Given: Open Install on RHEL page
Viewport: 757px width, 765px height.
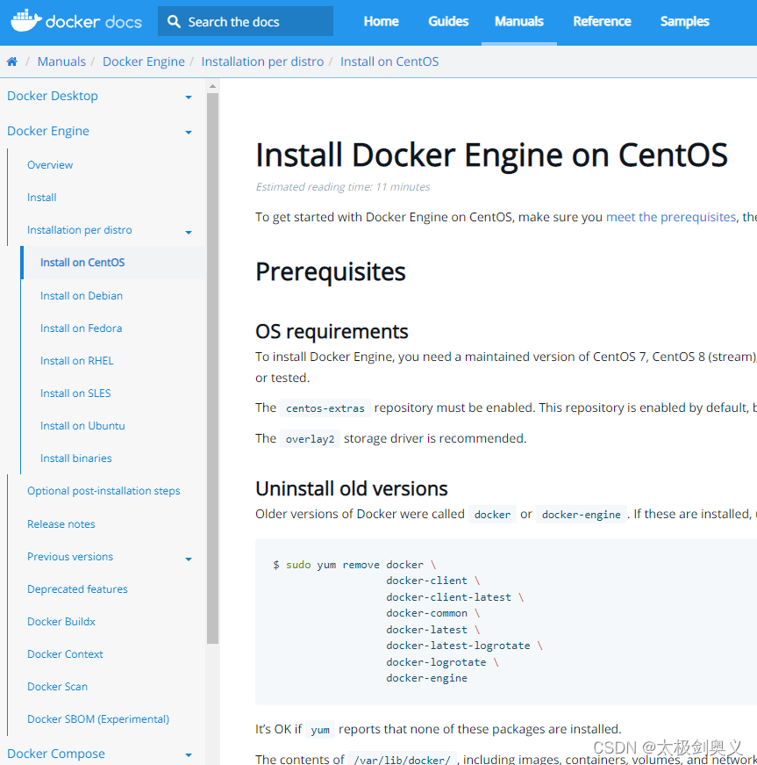Looking at the screenshot, I should pos(77,361).
